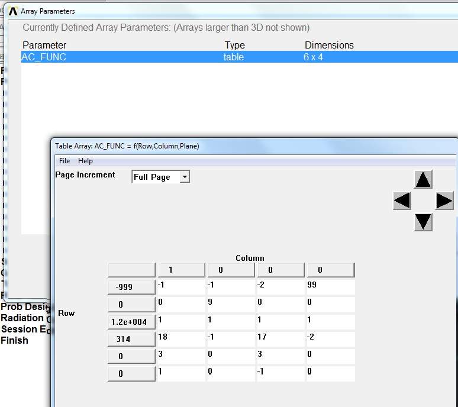Click the ANSYS logo in Array Parameters title

pos(13,11)
